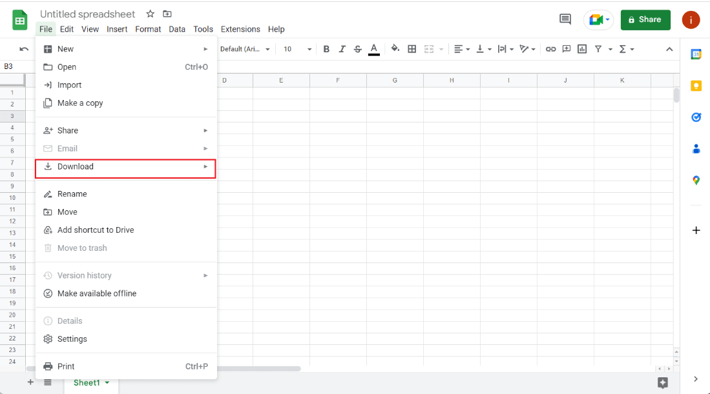
Task: Open the Insert menu
Action: tap(117, 29)
